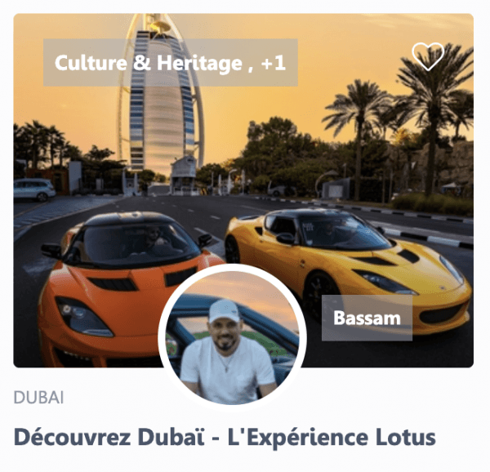
Task: Click the word Découvrez in the card title
Action: click(72, 438)
